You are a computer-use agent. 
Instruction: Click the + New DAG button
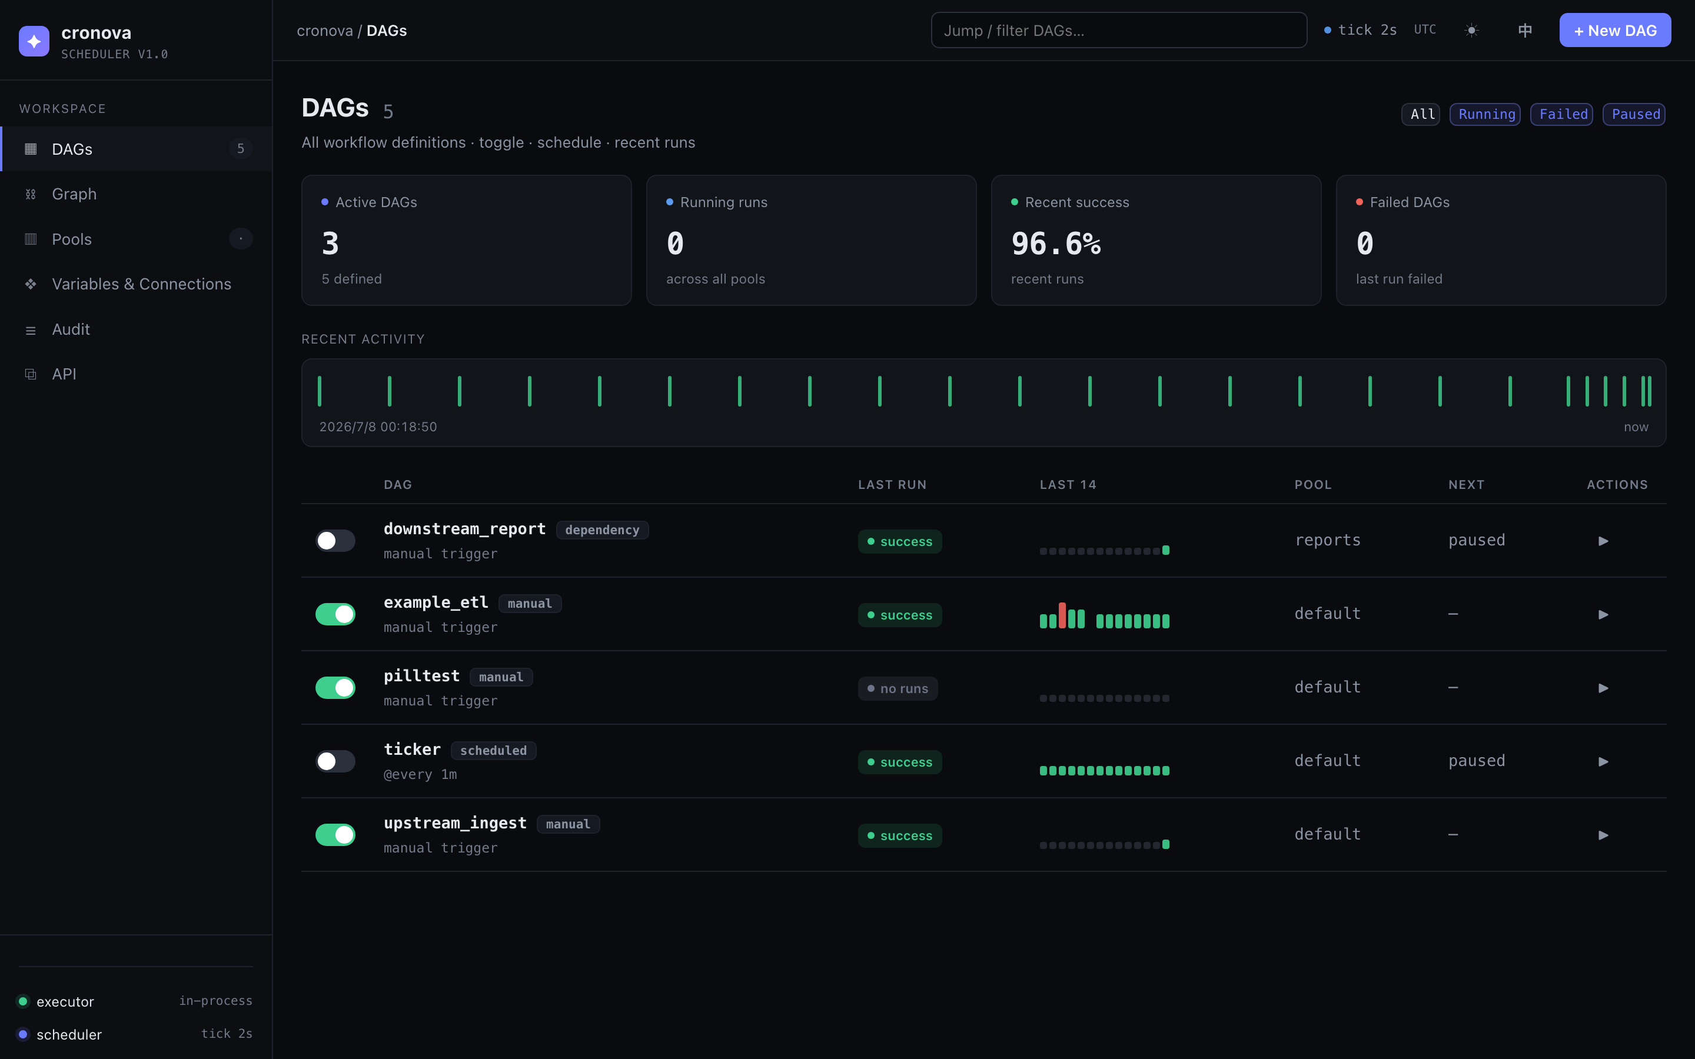[1615, 30]
